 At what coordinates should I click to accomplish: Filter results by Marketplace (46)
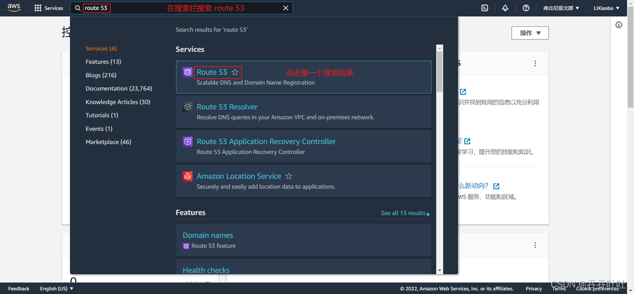point(108,142)
